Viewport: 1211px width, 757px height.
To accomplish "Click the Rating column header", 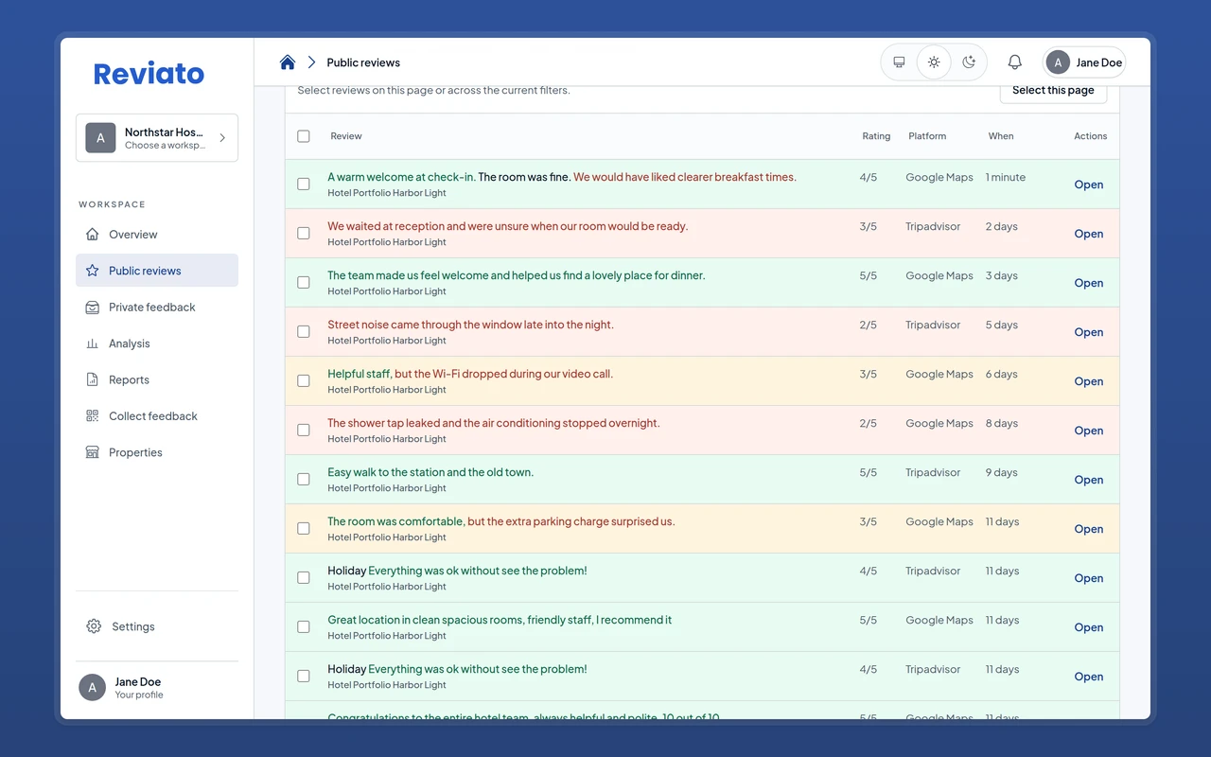I will click(876, 136).
